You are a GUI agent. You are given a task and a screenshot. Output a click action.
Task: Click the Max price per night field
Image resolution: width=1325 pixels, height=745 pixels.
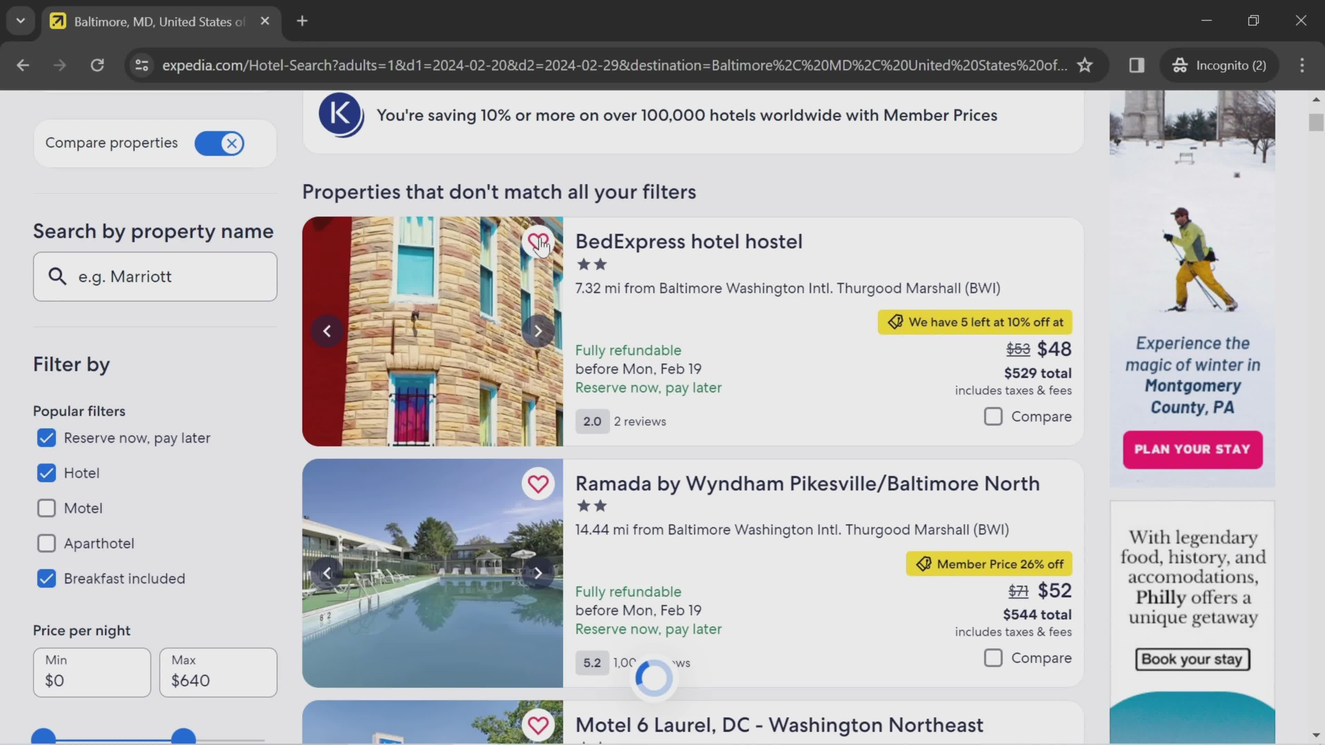(218, 673)
